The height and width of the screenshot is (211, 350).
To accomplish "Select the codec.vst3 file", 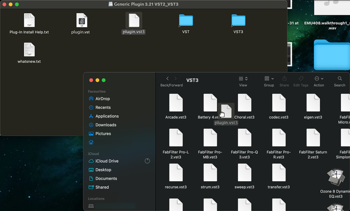I will click(x=279, y=103).
